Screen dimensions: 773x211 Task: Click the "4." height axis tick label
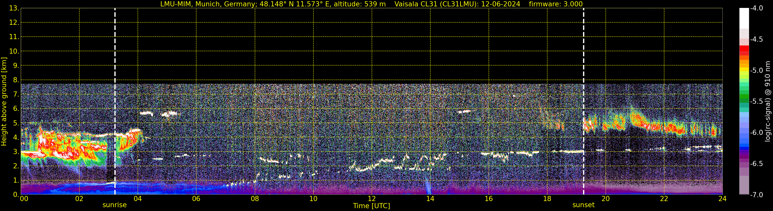point(16,137)
